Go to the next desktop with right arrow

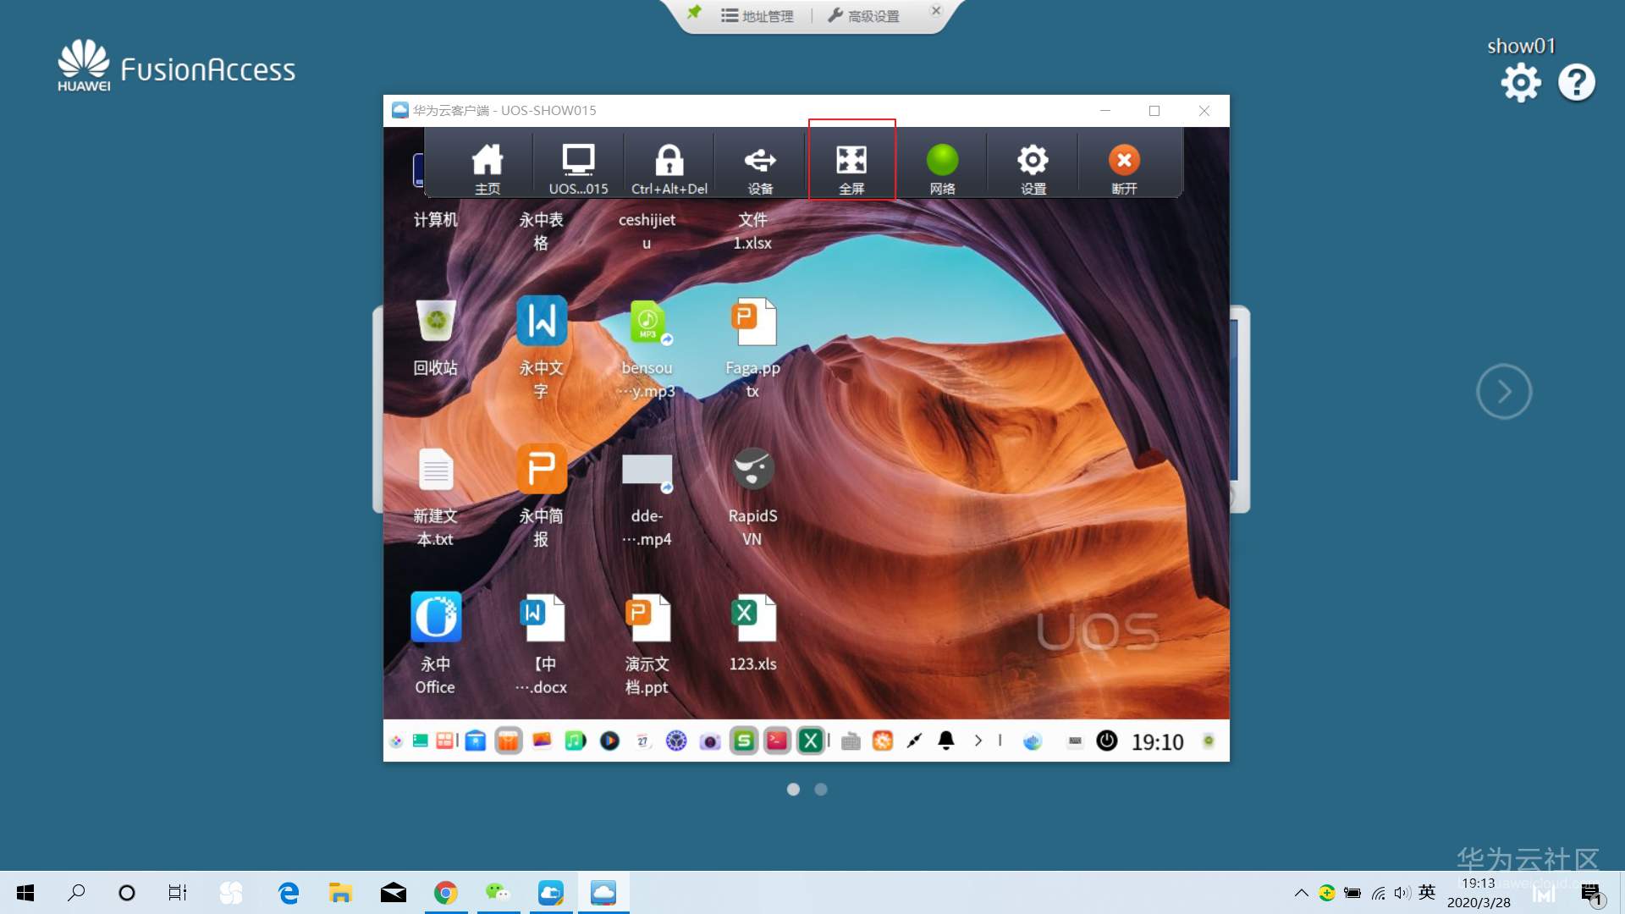(1504, 391)
